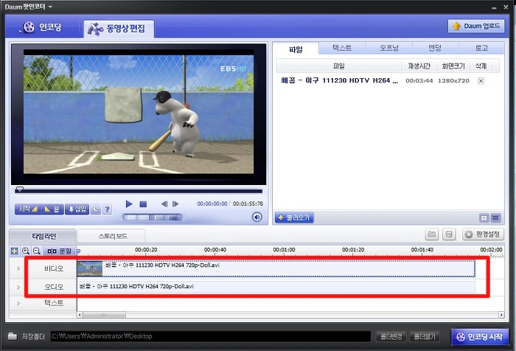Close the Daum 팟인코더 window

point(506,7)
